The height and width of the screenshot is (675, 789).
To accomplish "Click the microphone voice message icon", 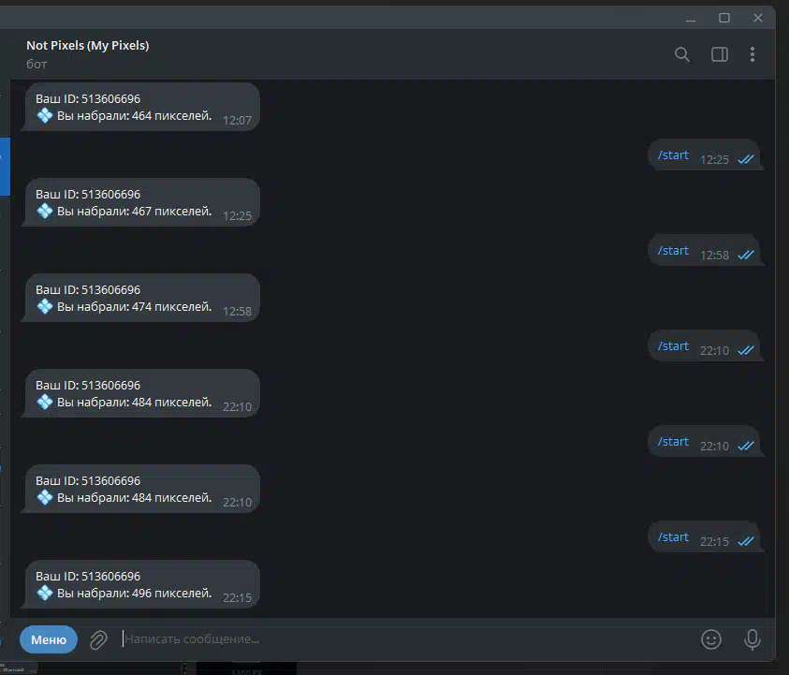I will (x=752, y=639).
